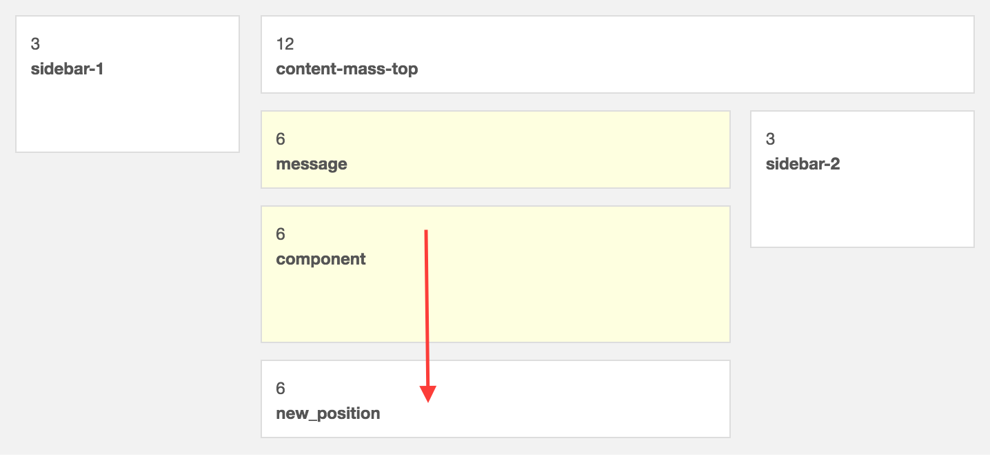Select the message label text
Viewport: 990px width, 463px height.
tap(311, 164)
